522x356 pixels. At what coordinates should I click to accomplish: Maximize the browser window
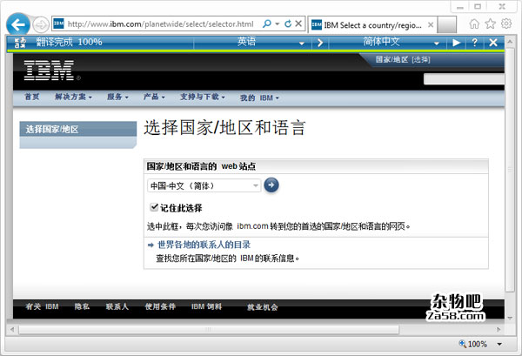(478, 6)
